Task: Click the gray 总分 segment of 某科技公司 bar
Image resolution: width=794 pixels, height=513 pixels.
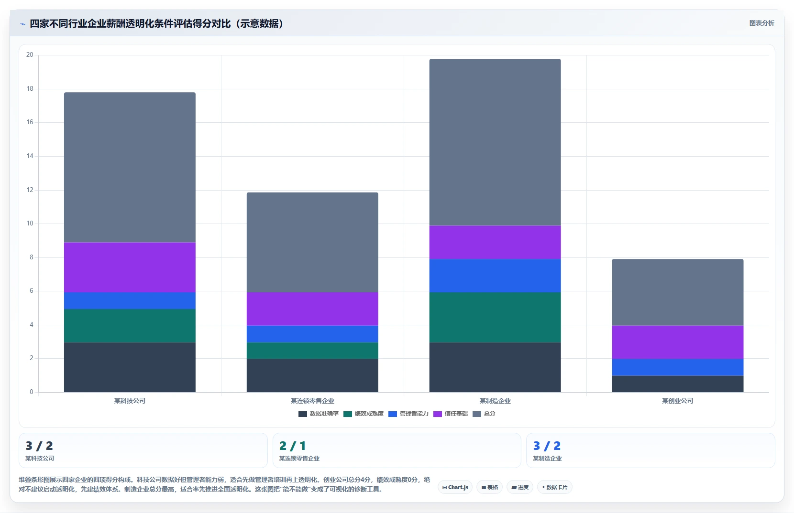Action: point(130,167)
